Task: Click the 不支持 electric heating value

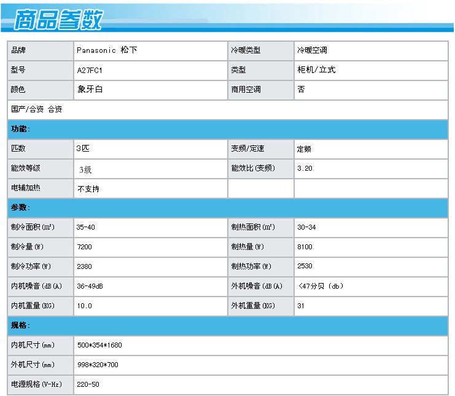Action: click(x=88, y=189)
